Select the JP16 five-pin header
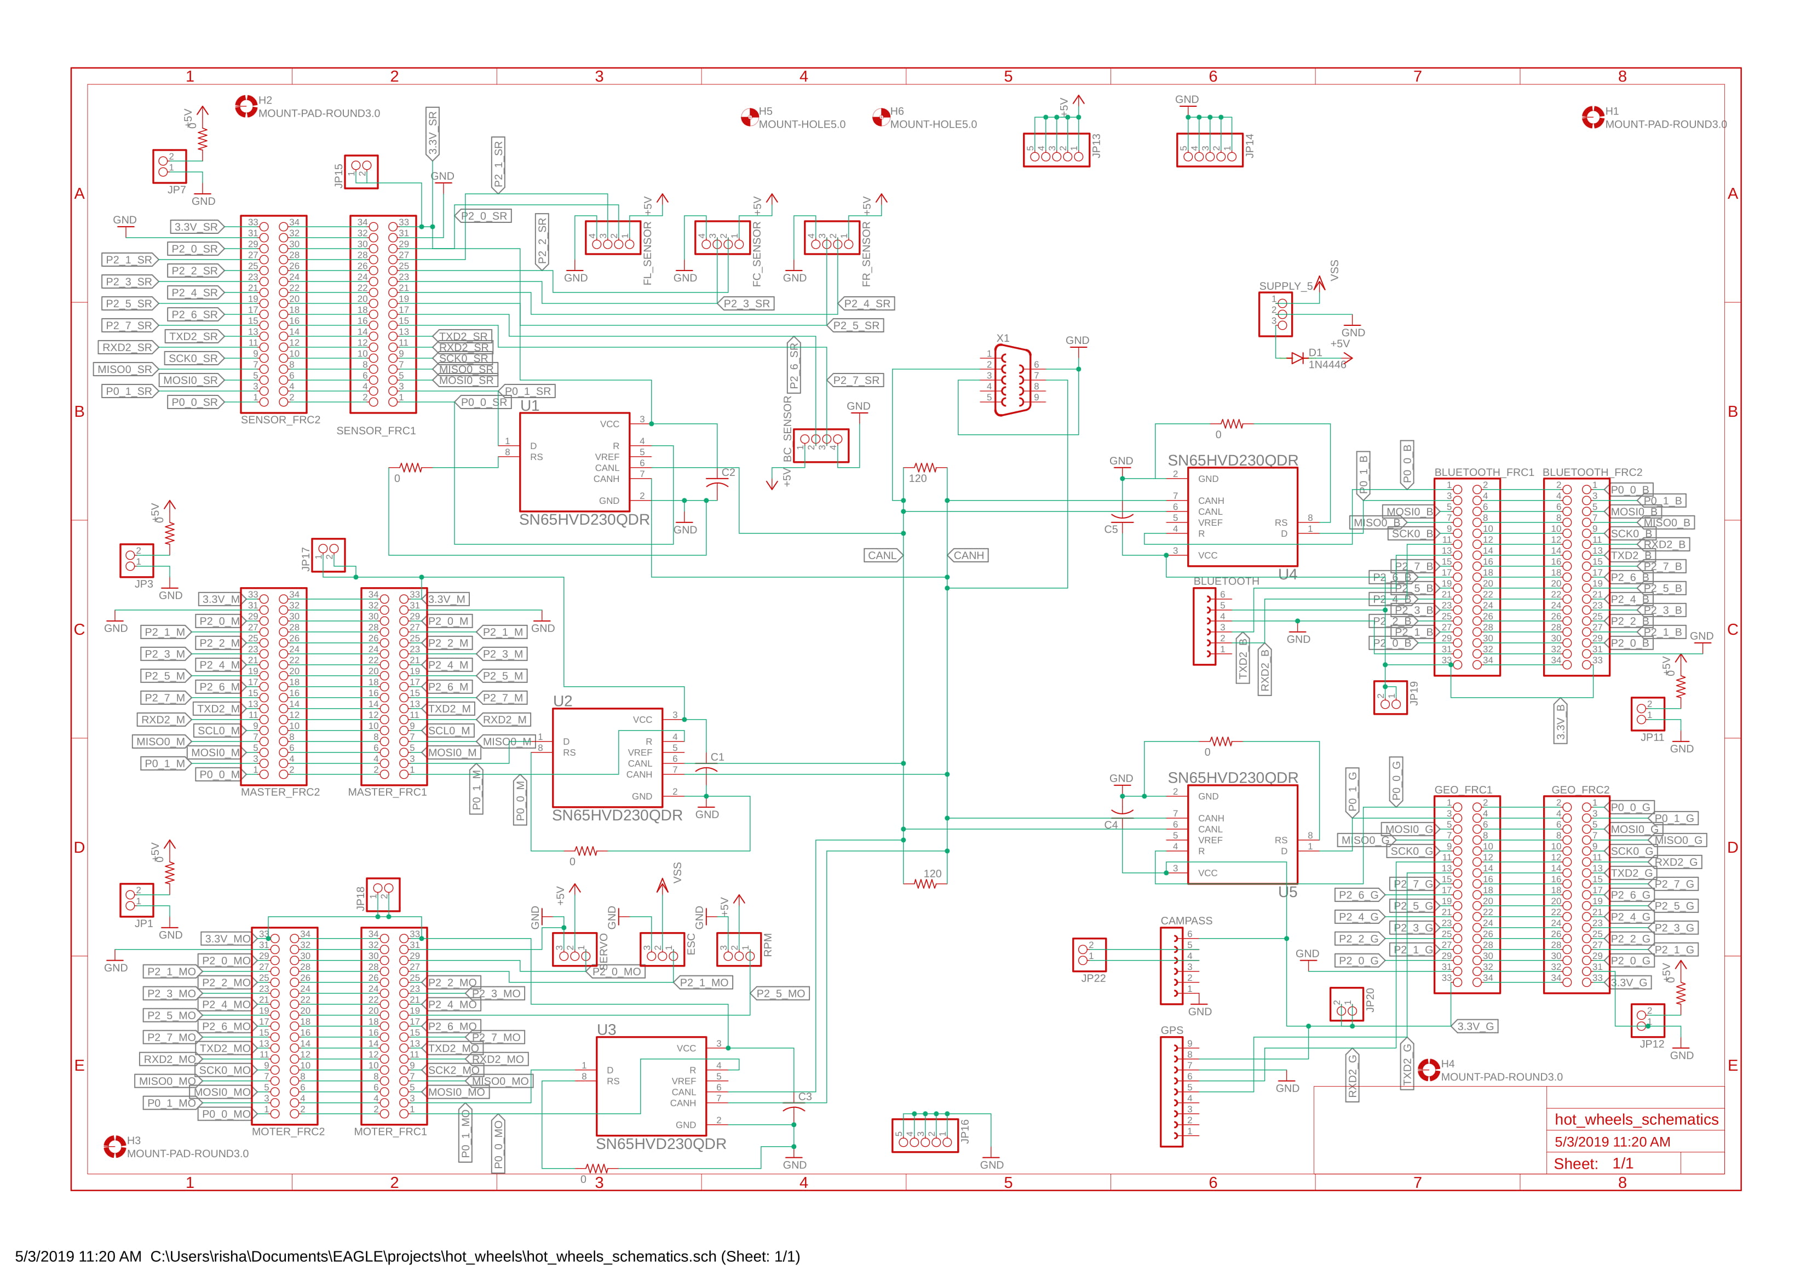Viewport: 1812px width, 1281px height. point(925,1136)
